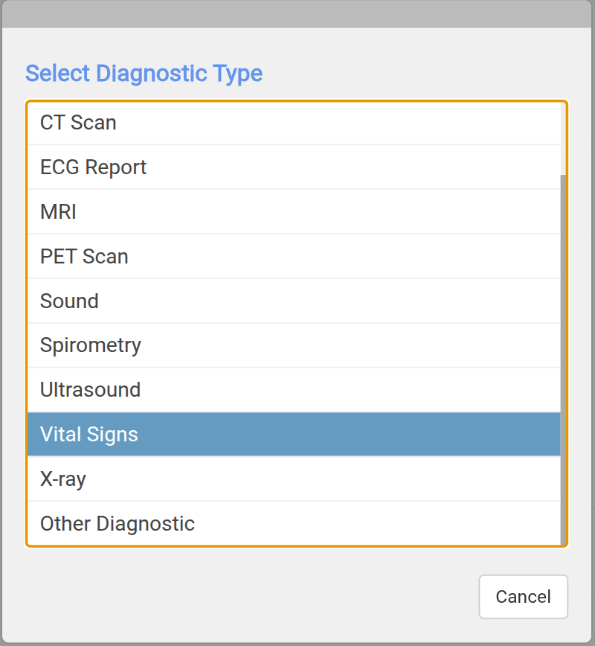Viewport: 595px width, 646px height.
Task: Click the list's vertical scrollbar thumb
Action: tap(563, 357)
